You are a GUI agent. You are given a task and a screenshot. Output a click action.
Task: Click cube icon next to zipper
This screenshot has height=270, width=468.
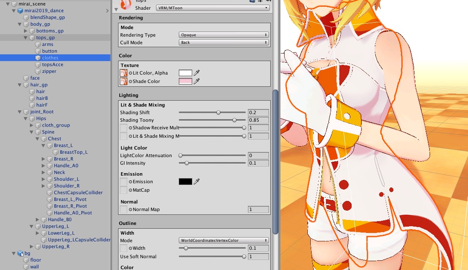click(38, 71)
